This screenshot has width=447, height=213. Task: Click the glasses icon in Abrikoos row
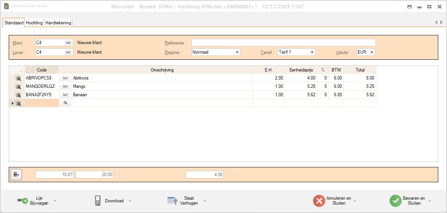pyautogui.click(x=65, y=78)
